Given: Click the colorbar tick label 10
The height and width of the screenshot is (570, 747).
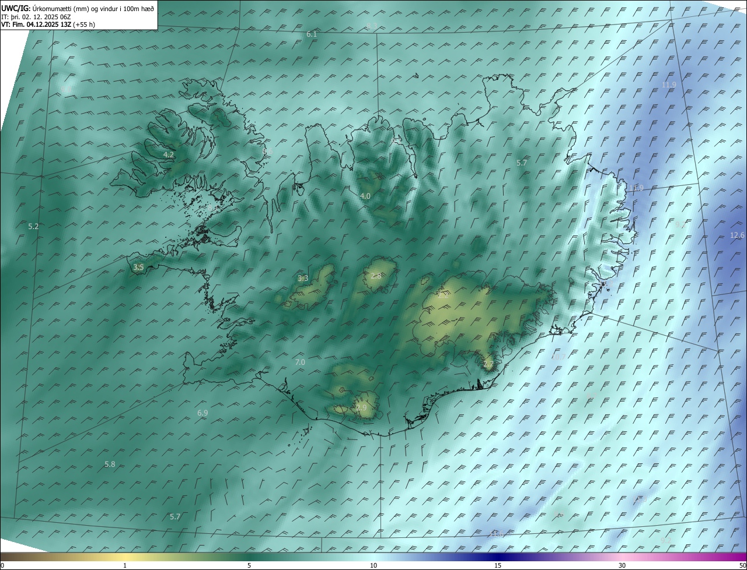Looking at the screenshot, I should (373, 566).
